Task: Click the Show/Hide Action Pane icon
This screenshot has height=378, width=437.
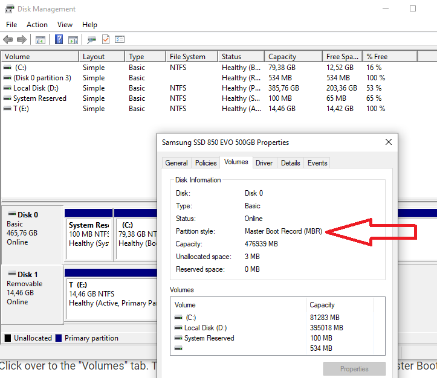Action: (x=73, y=40)
